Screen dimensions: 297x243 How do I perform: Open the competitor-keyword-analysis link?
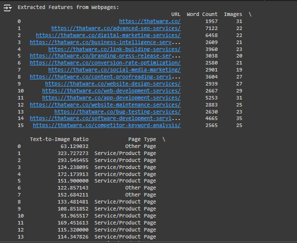(x=106, y=125)
